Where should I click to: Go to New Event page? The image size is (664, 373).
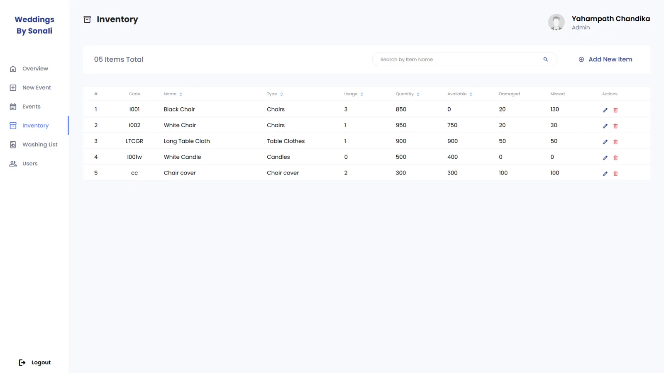click(x=37, y=88)
